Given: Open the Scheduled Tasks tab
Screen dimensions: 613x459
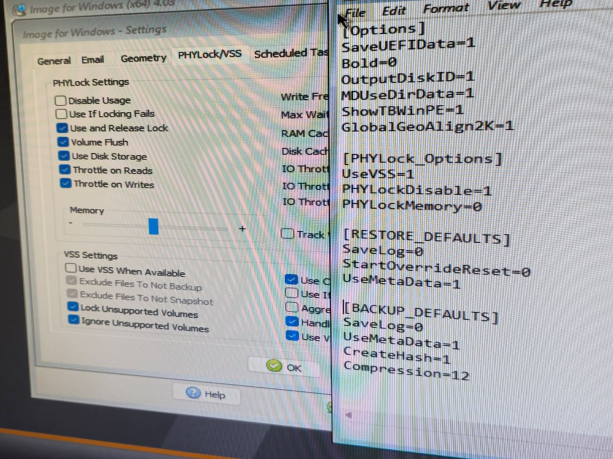Looking at the screenshot, I should pyautogui.click(x=291, y=53).
